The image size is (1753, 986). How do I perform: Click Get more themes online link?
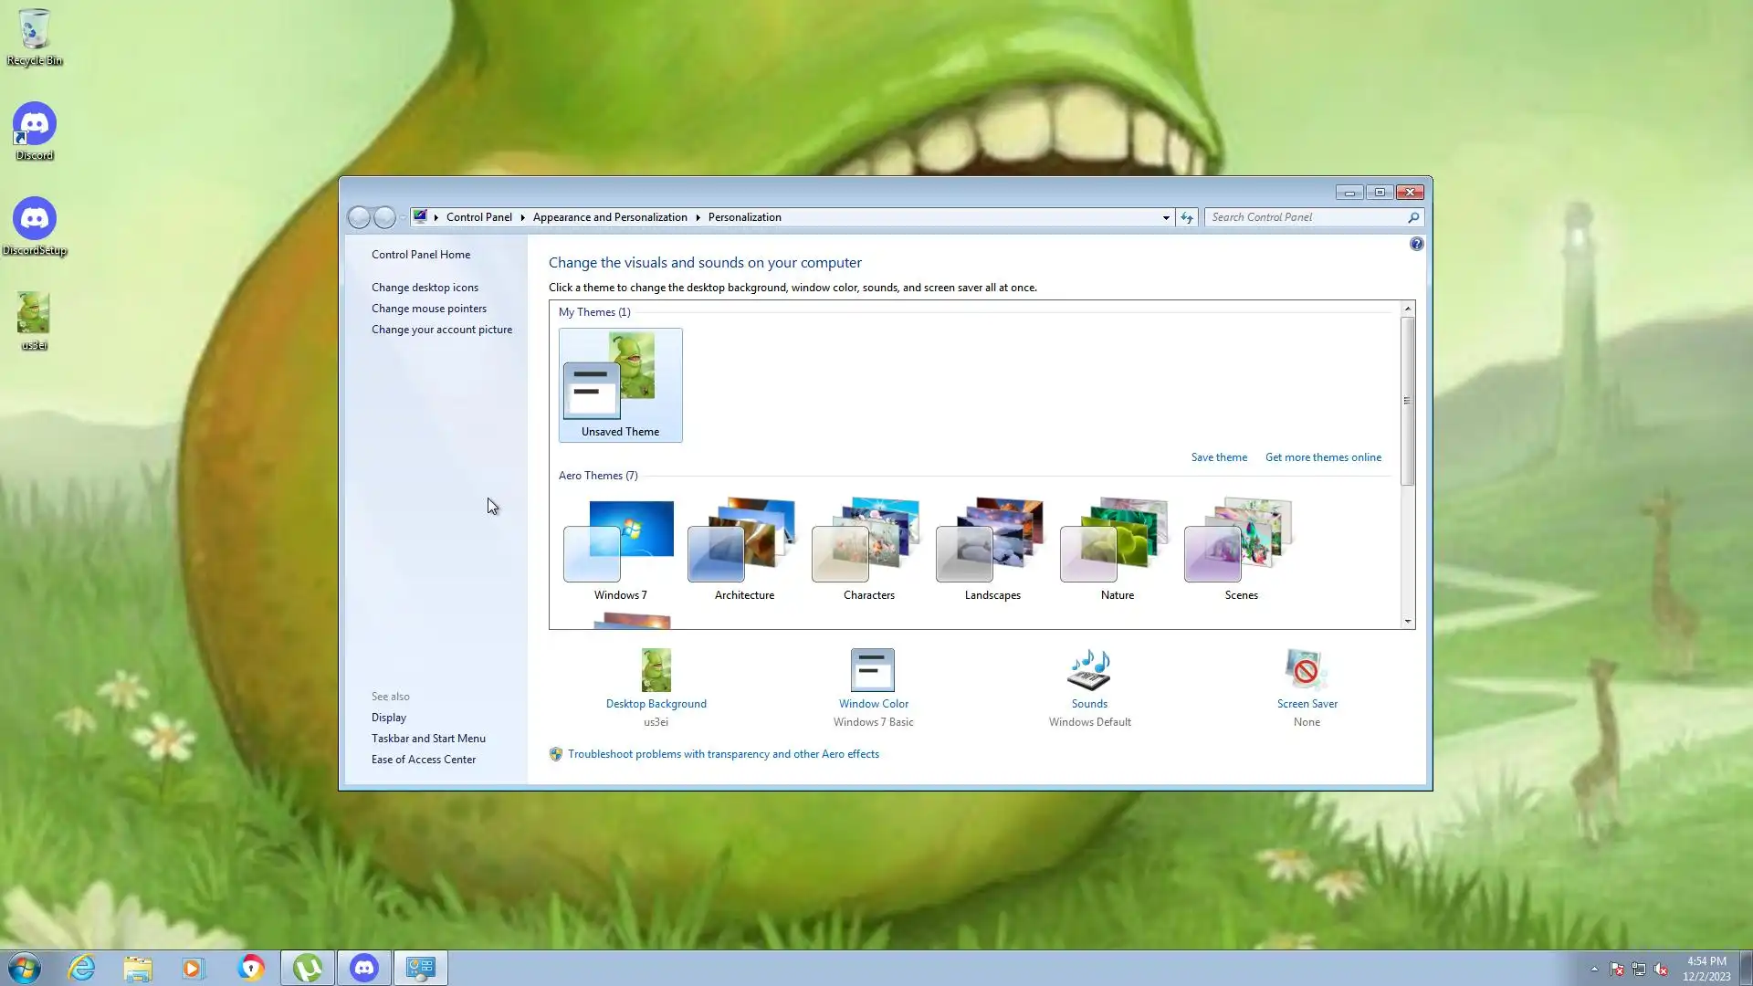[x=1323, y=457]
